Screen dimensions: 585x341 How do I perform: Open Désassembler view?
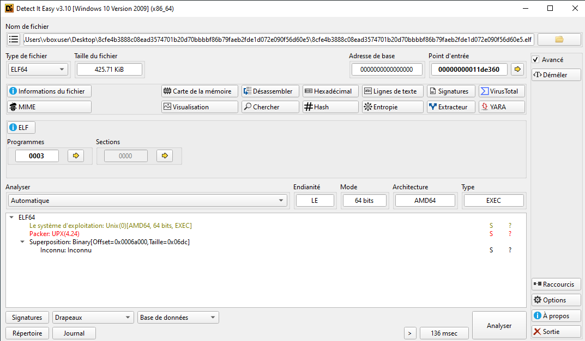270,91
